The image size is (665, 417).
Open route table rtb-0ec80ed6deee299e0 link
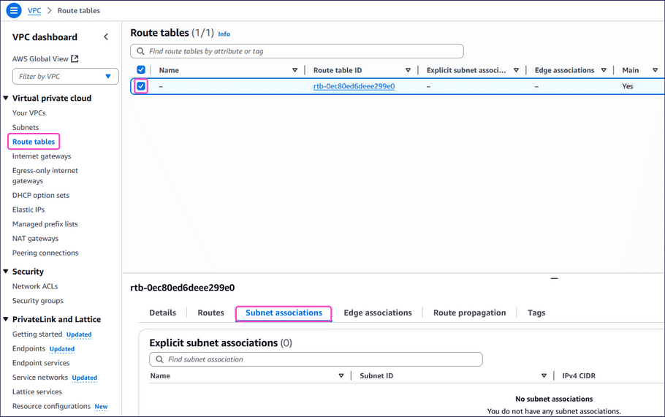(x=354, y=86)
